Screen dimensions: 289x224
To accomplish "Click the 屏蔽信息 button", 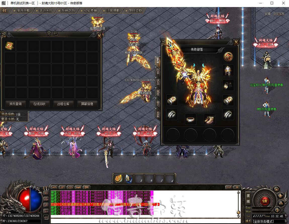I will coord(87,104).
